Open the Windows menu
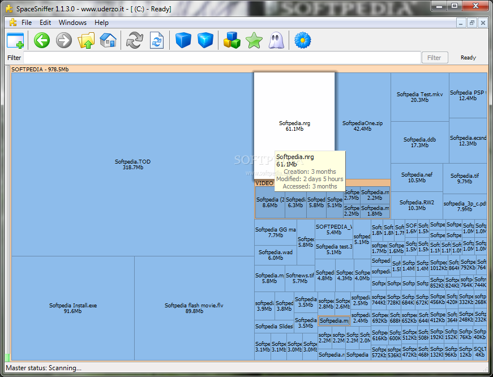Image resolution: width=493 pixels, height=377 pixels. click(x=72, y=23)
